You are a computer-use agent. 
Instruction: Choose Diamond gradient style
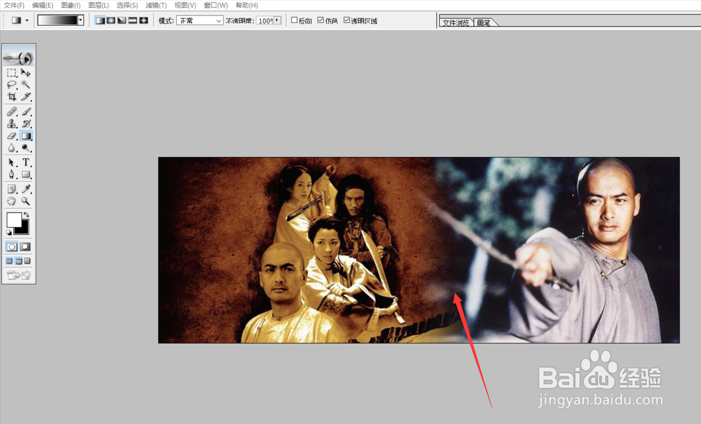(x=144, y=21)
